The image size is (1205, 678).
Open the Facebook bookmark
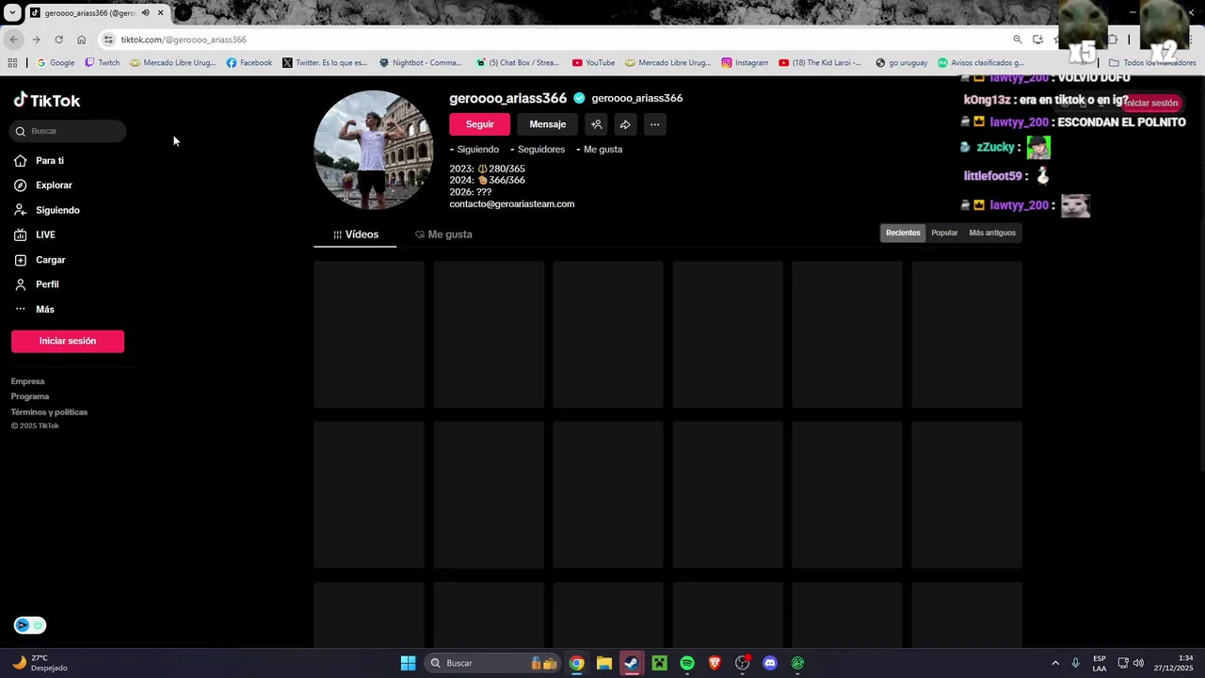point(249,63)
